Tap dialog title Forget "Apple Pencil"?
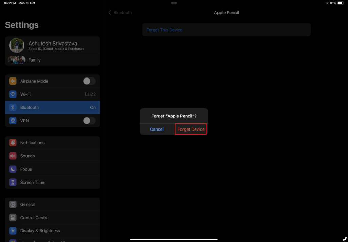The width and height of the screenshot is (348, 242). pyautogui.click(x=174, y=116)
